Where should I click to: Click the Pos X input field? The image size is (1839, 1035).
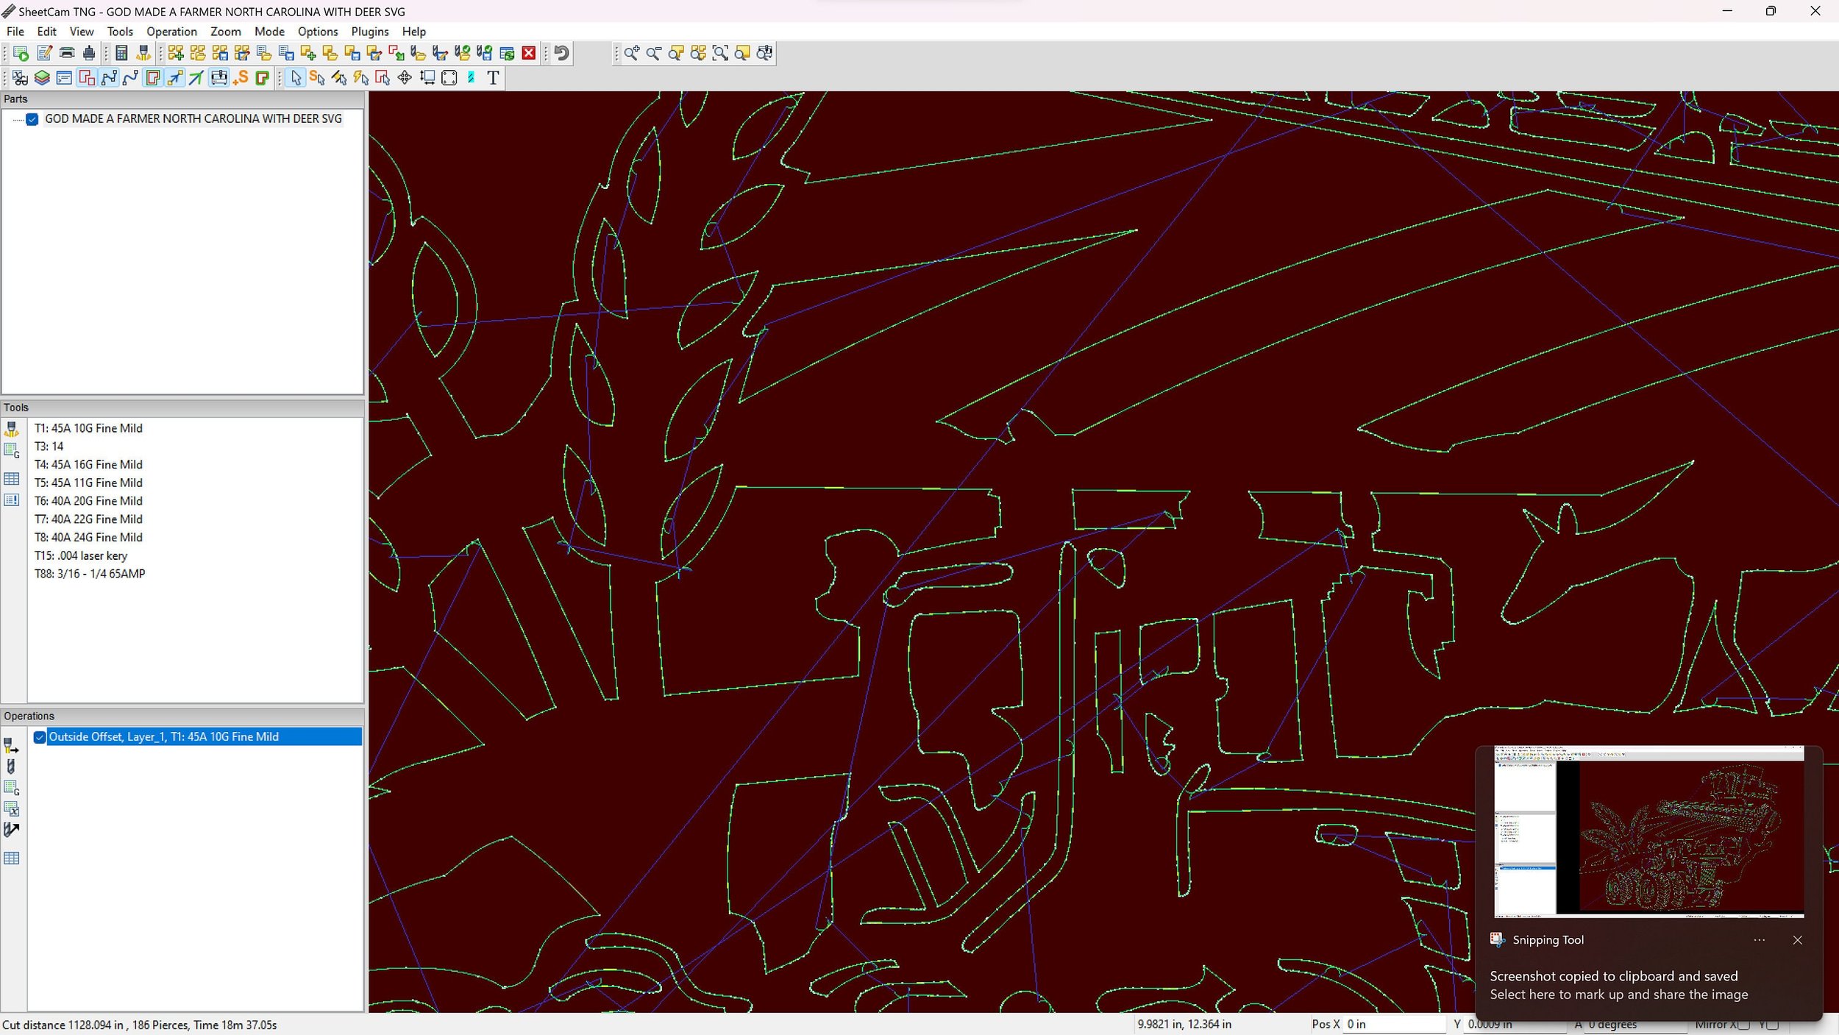(x=1394, y=1024)
